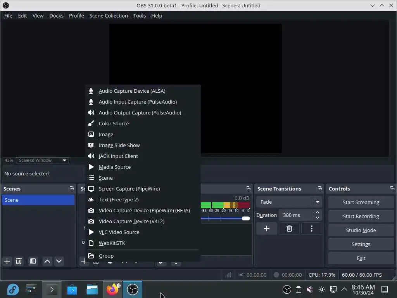Click the CPU: 17.9% status text
Image resolution: width=397 pixels, height=298 pixels.
click(321, 275)
